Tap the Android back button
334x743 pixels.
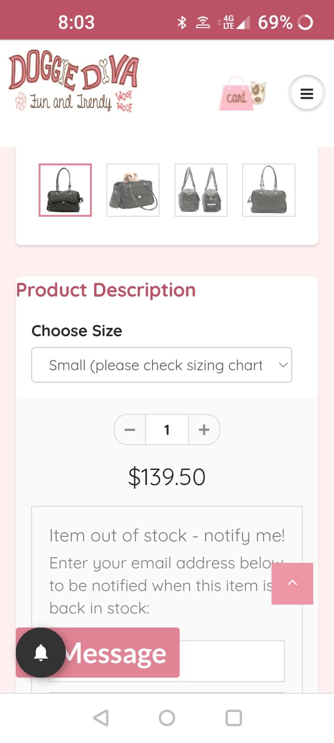(x=101, y=718)
